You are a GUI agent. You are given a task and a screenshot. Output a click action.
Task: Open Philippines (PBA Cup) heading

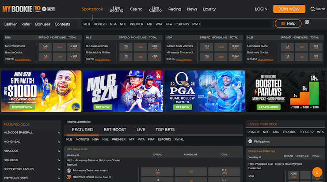pyautogui.click(x=262, y=151)
